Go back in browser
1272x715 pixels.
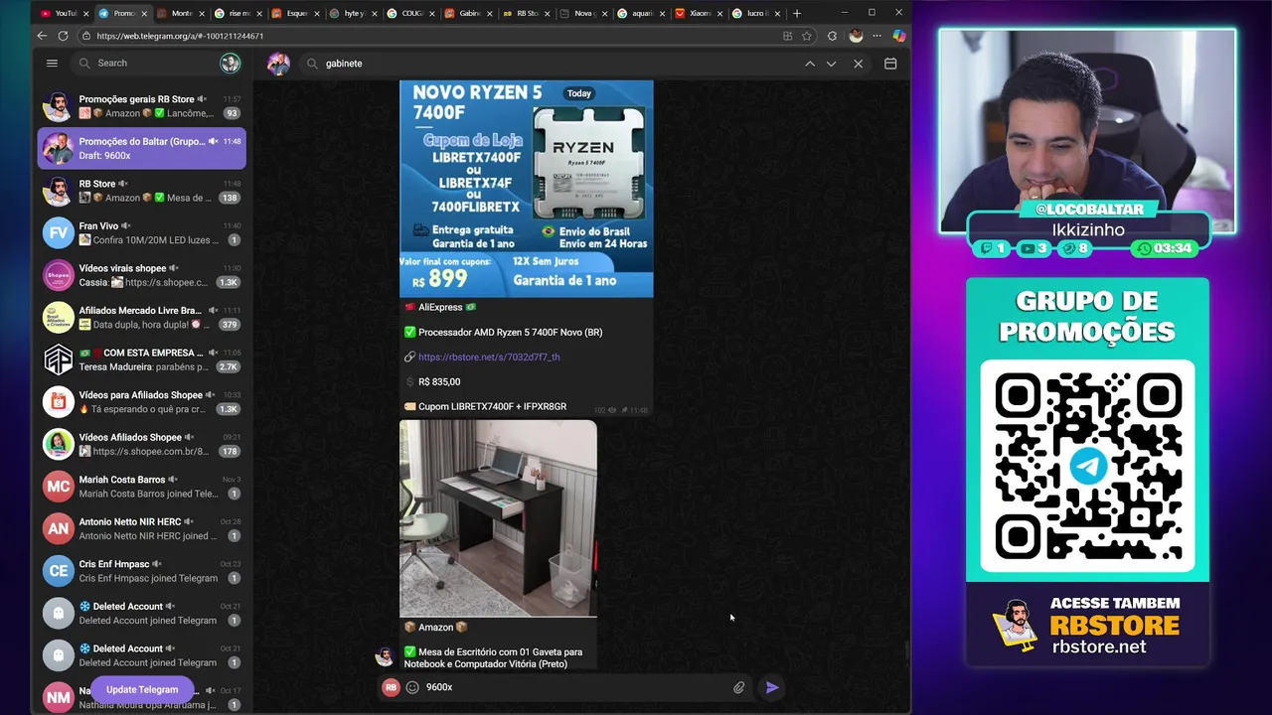42,36
